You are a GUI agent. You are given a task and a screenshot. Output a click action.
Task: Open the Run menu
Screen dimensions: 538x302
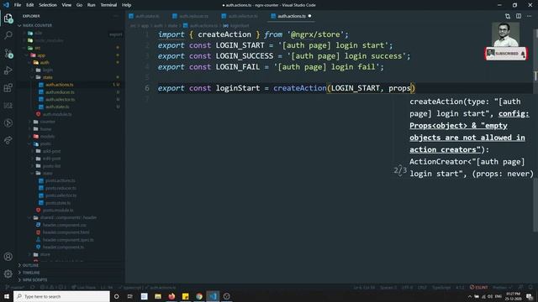point(91,5)
